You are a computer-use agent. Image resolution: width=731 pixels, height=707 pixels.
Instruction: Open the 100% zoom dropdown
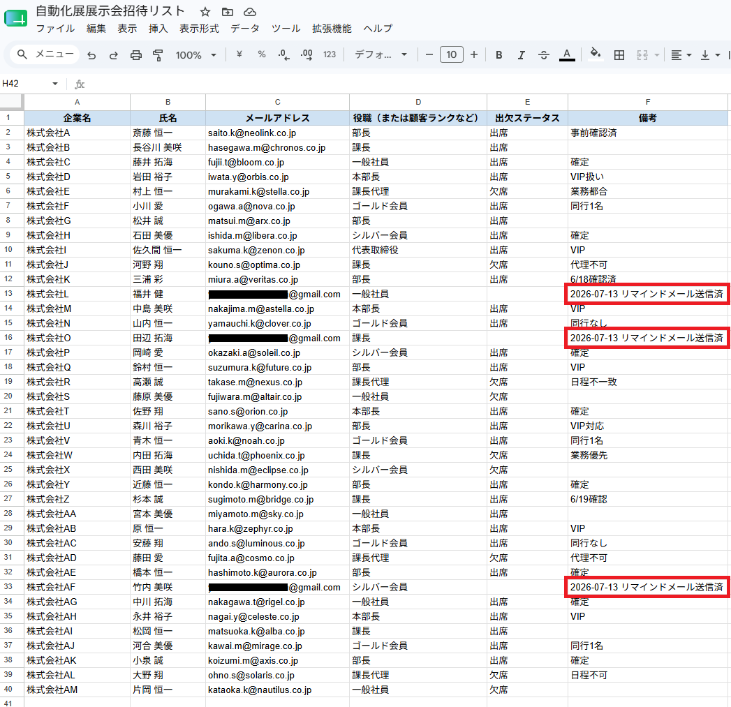click(195, 55)
